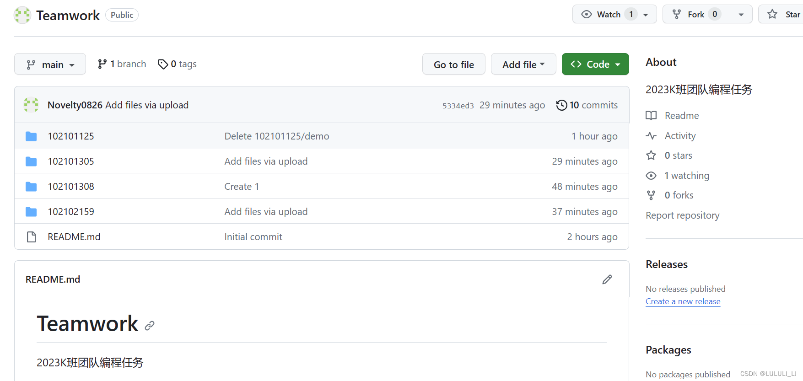View the 1 branch link
This screenshot has height=381, width=803.
[122, 64]
